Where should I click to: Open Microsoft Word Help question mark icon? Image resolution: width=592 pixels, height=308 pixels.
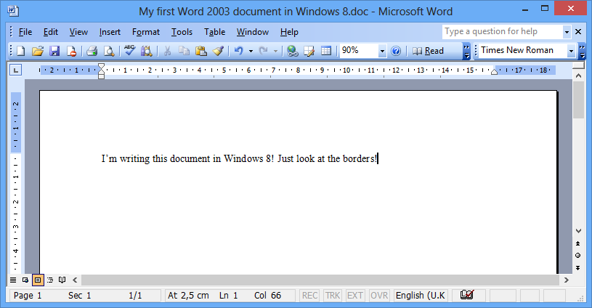pos(396,51)
